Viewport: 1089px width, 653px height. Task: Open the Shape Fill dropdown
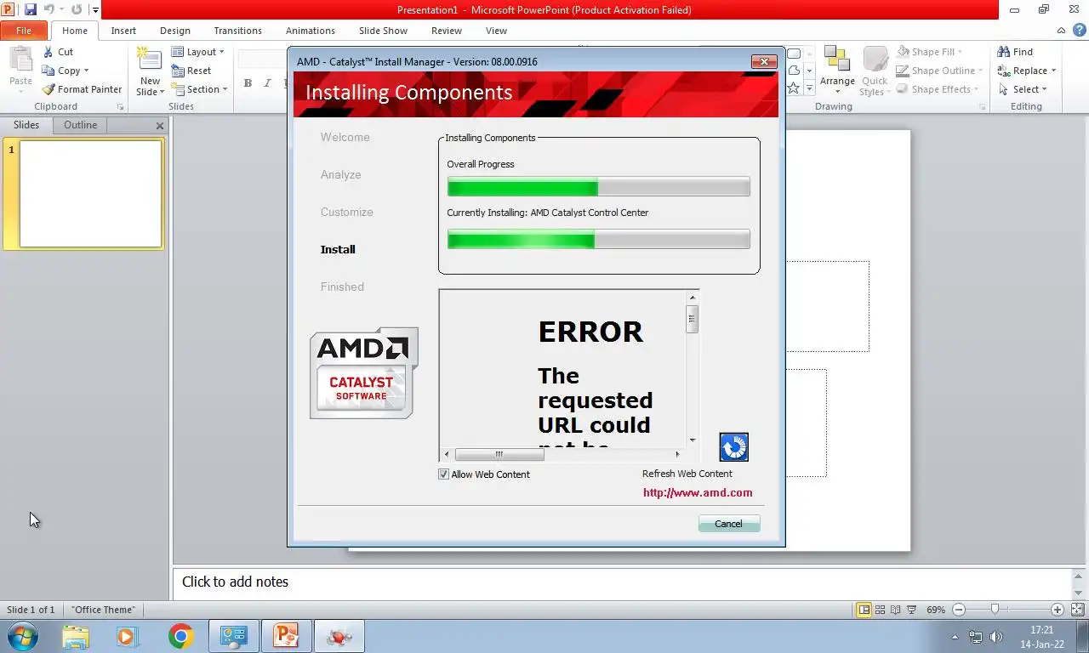(x=929, y=52)
